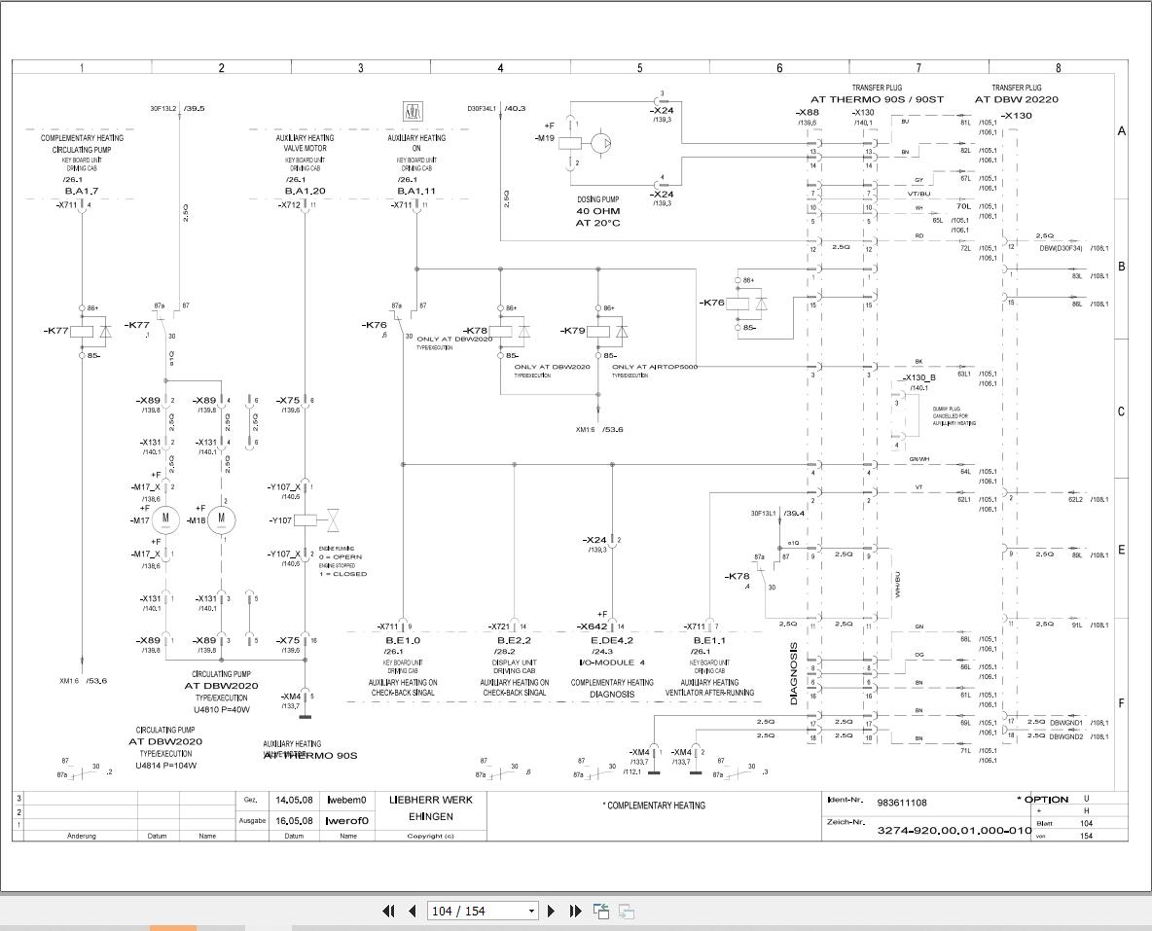Click the * OPTION label
The height and width of the screenshot is (931, 1152).
(x=1043, y=800)
